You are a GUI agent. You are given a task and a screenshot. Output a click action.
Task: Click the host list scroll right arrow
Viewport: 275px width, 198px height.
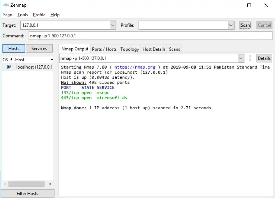tap(50, 184)
